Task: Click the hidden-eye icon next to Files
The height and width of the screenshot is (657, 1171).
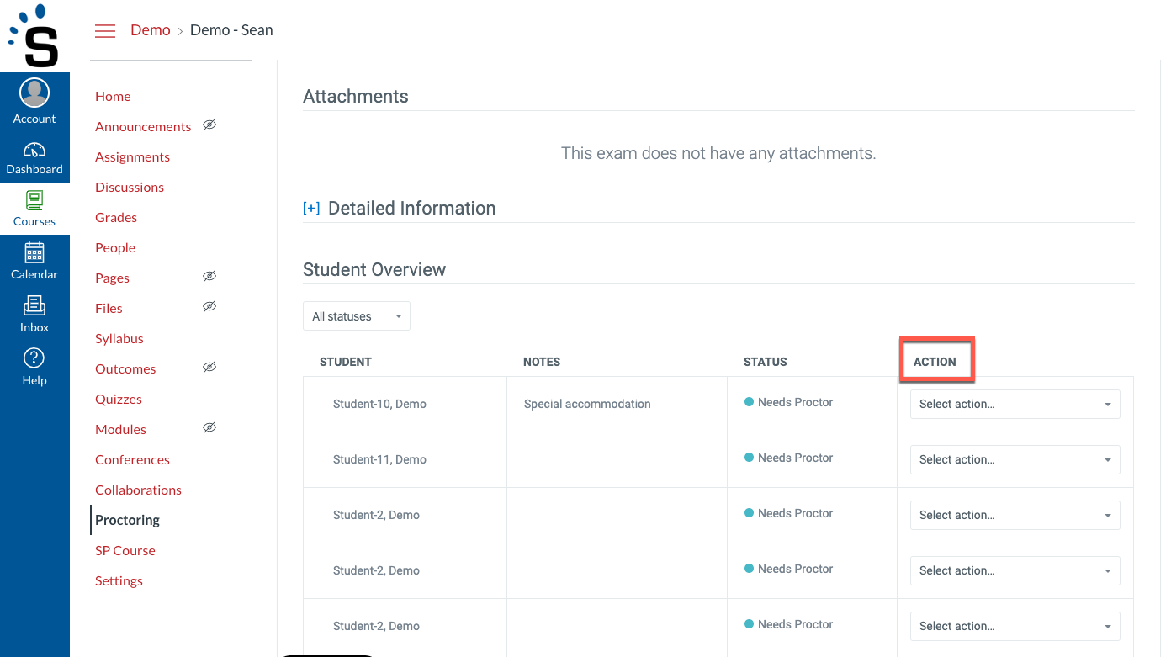Action: (x=209, y=307)
